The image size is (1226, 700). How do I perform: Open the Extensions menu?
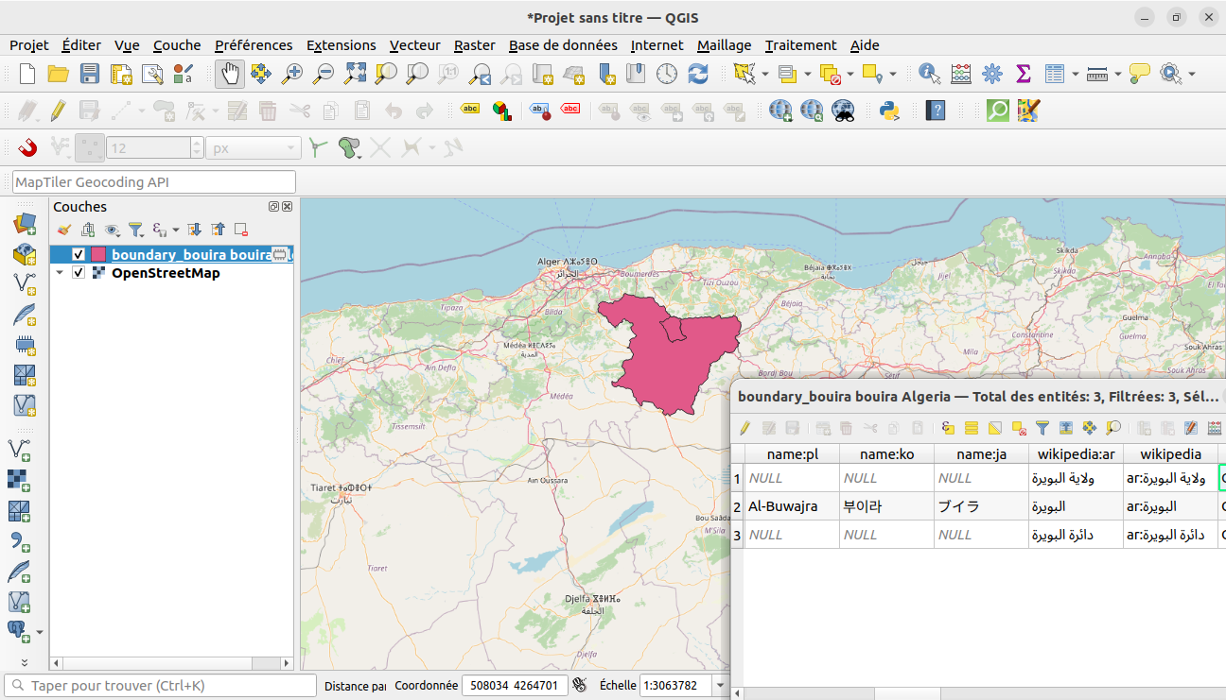click(342, 45)
